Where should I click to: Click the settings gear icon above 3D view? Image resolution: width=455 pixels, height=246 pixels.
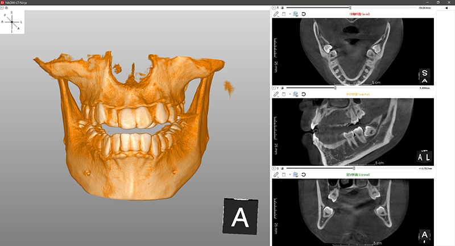7,7
